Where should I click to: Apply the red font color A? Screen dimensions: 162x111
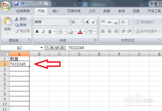coord(80,32)
